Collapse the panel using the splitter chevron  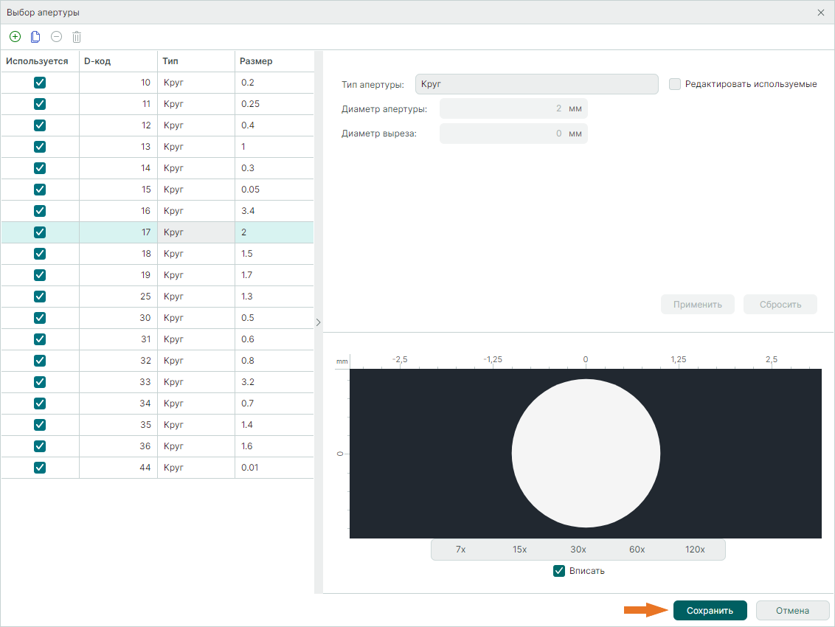318,322
